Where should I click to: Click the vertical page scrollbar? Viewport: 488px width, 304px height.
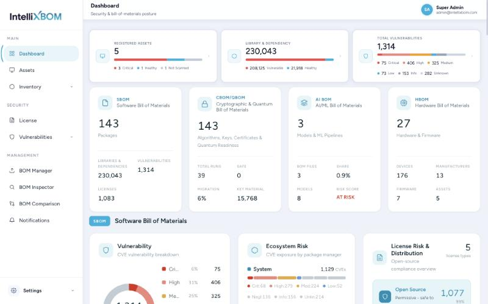click(x=486, y=19)
